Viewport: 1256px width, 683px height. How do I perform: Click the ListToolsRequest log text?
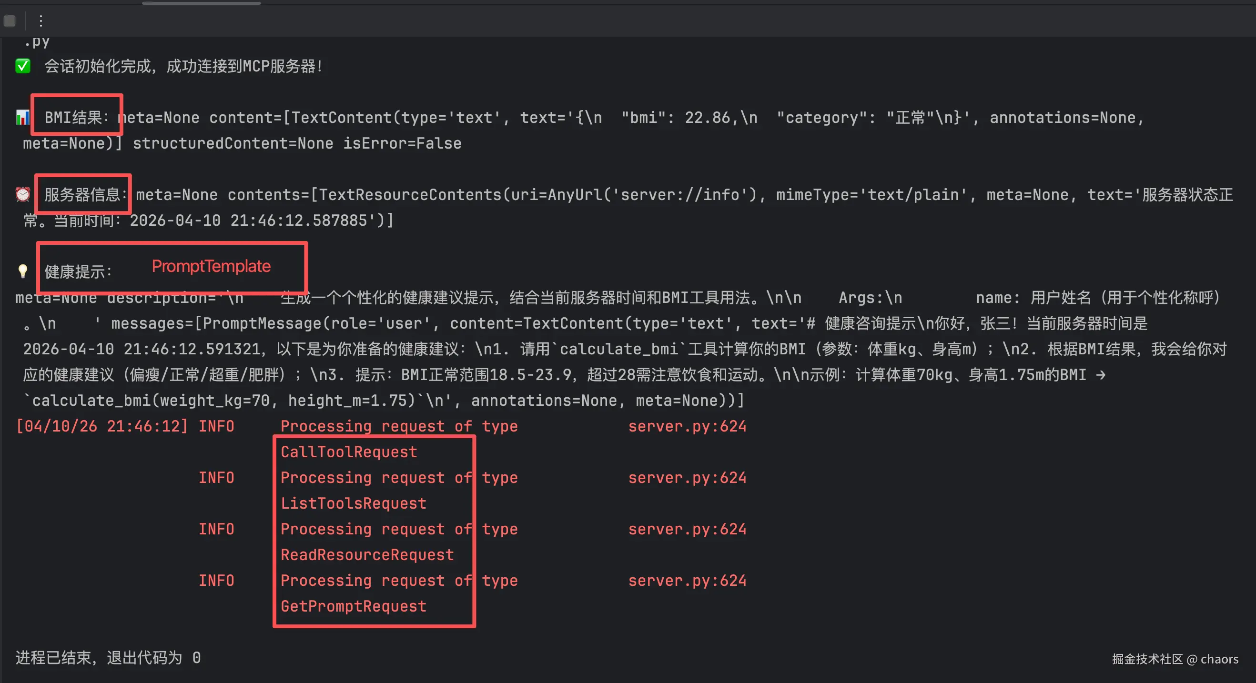coord(353,503)
